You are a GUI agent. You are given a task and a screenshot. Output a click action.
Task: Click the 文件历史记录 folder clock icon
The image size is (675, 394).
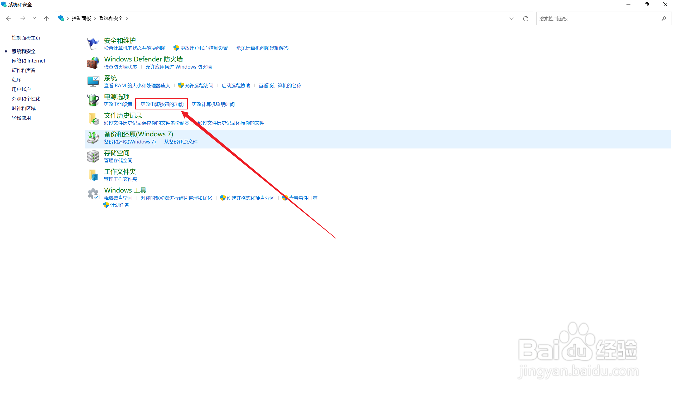(x=94, y=119)
